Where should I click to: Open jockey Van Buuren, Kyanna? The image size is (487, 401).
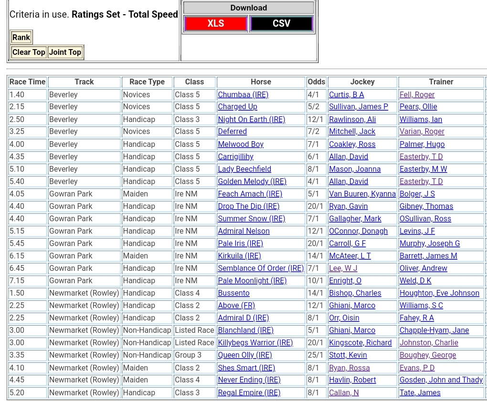(362, 194)
